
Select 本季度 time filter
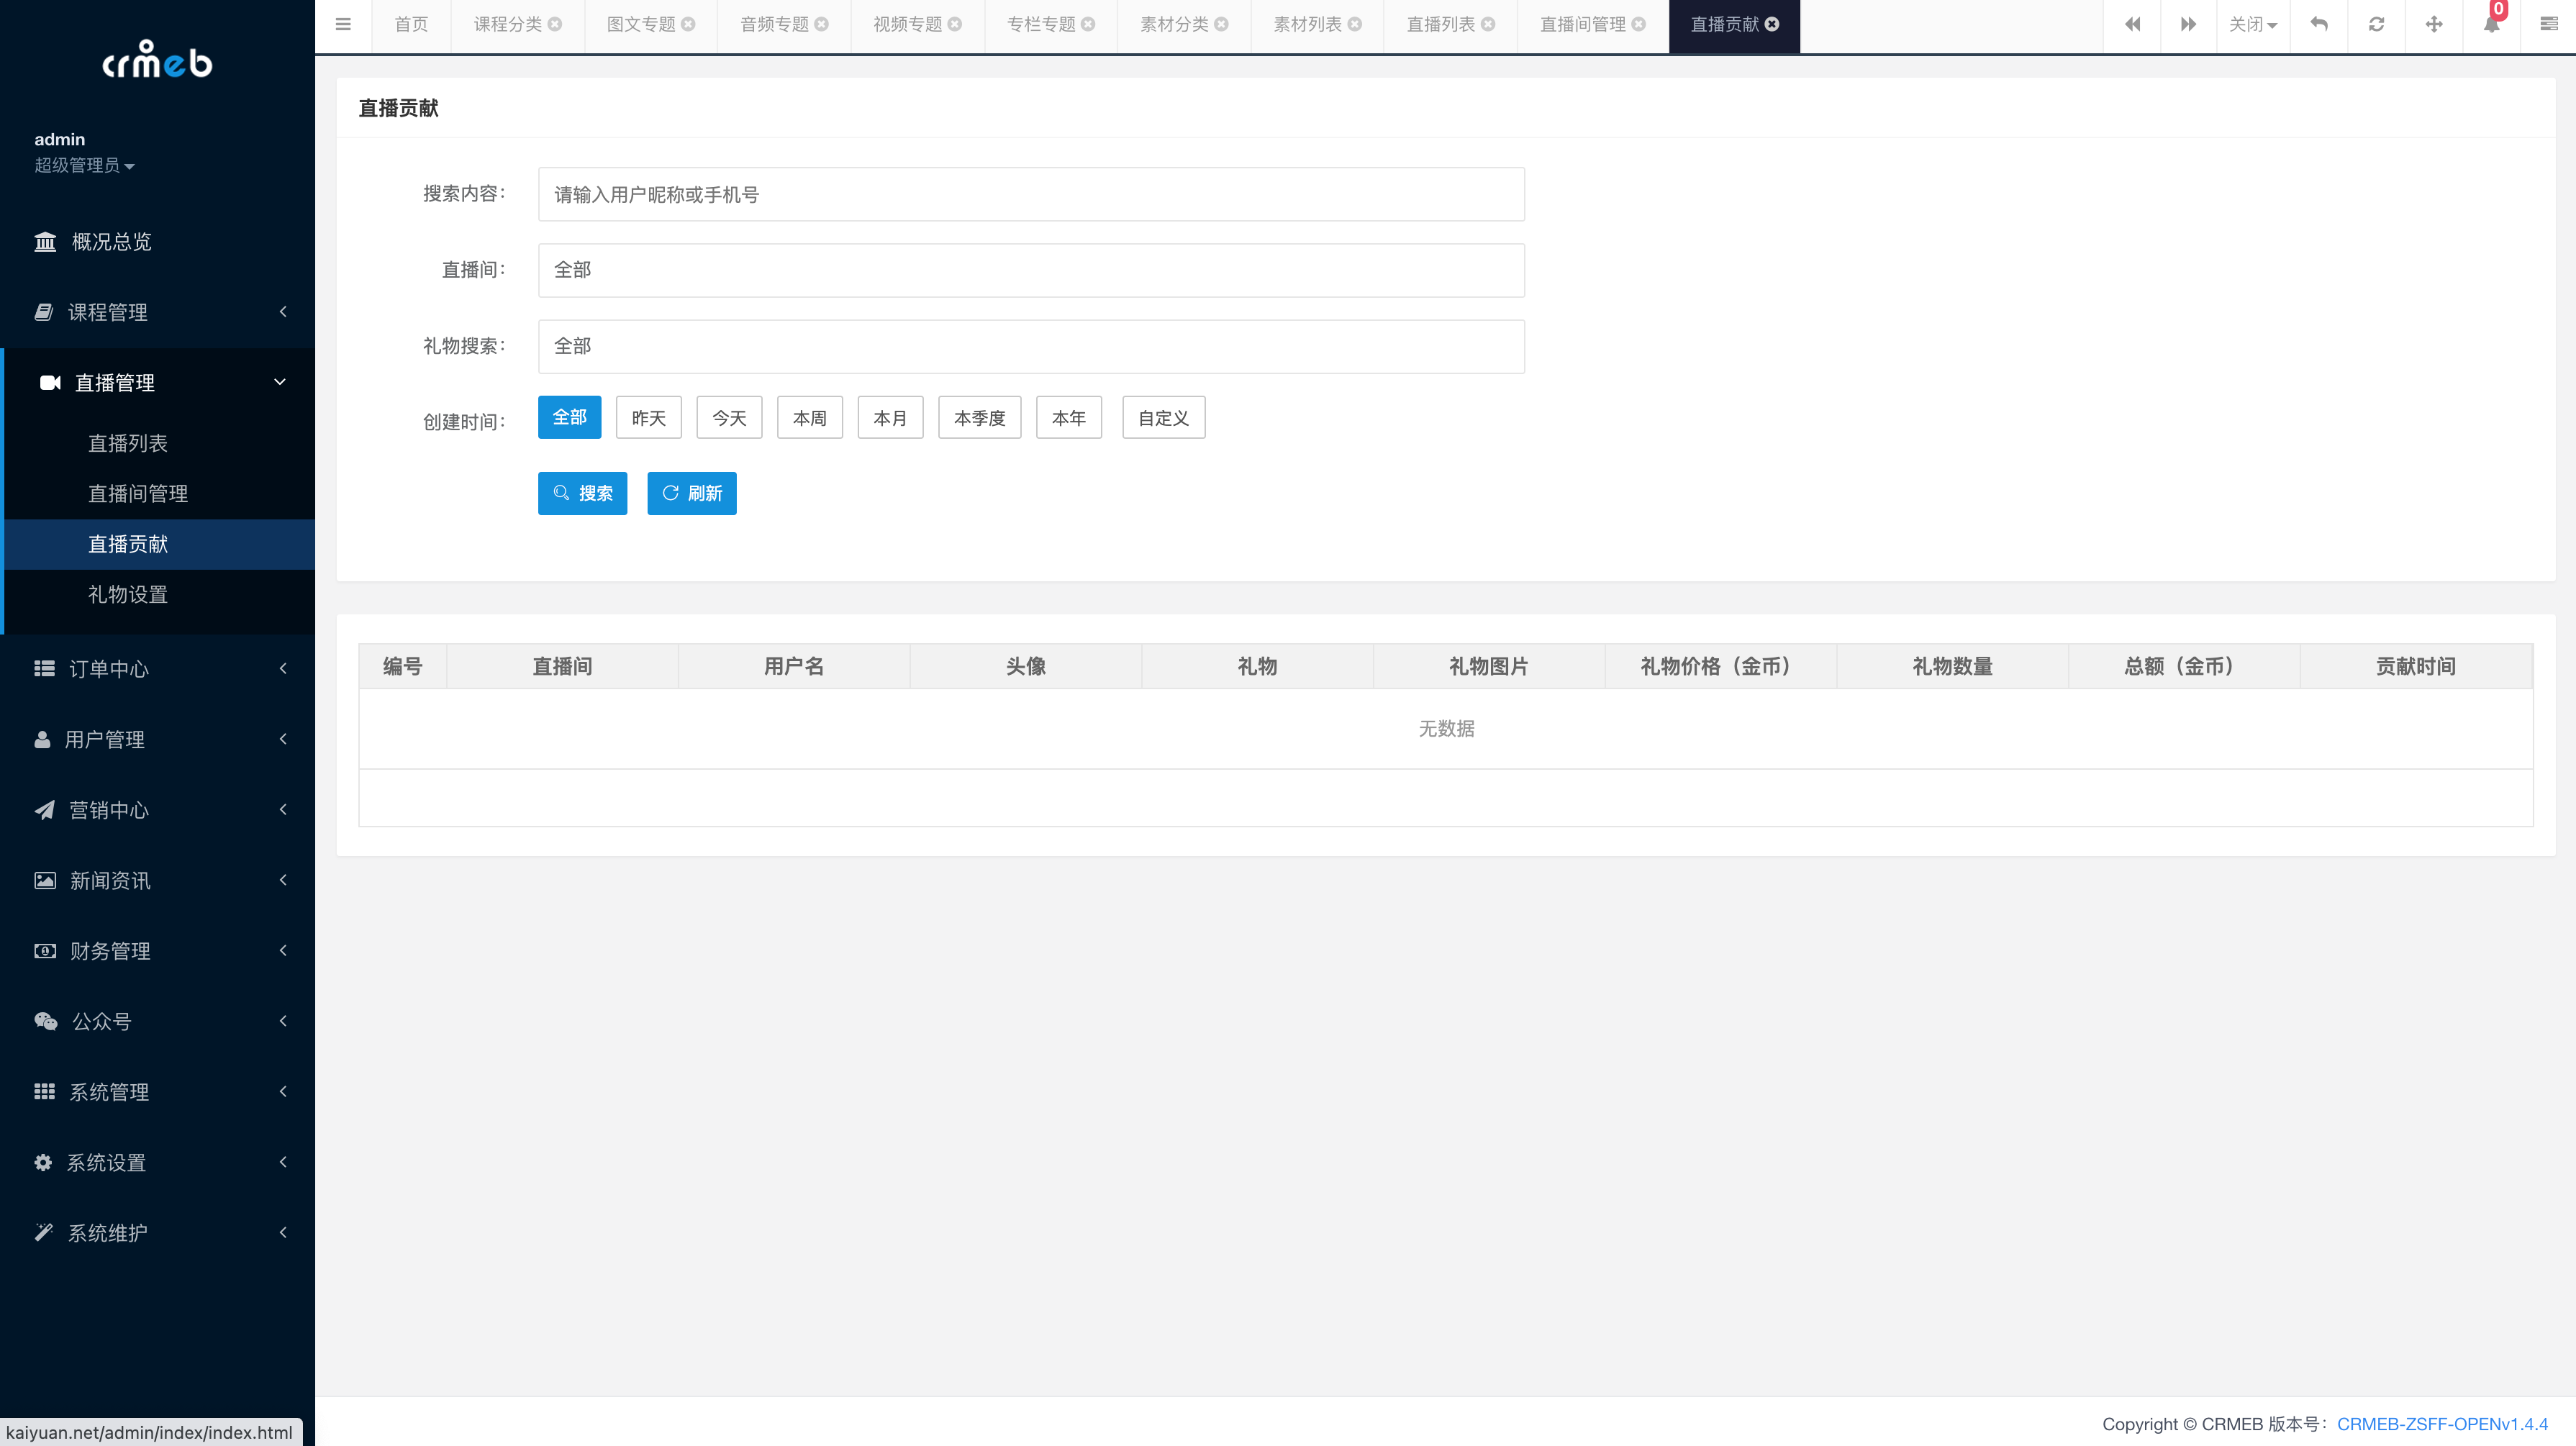(x=980, y=417)
